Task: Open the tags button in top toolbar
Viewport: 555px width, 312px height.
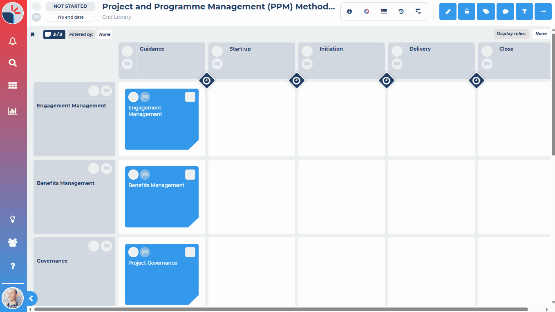Action: tap(486, 11)
